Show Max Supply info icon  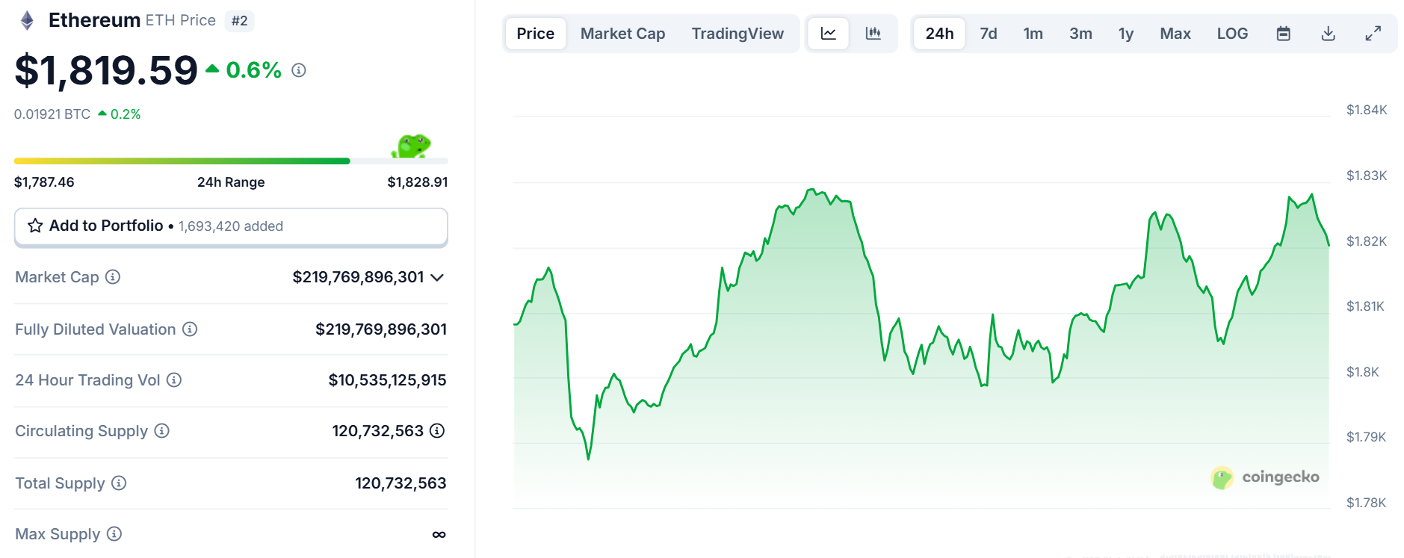(114, 534)
